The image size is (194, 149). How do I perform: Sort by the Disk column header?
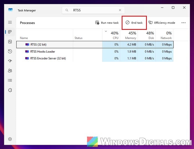(147, 35)
